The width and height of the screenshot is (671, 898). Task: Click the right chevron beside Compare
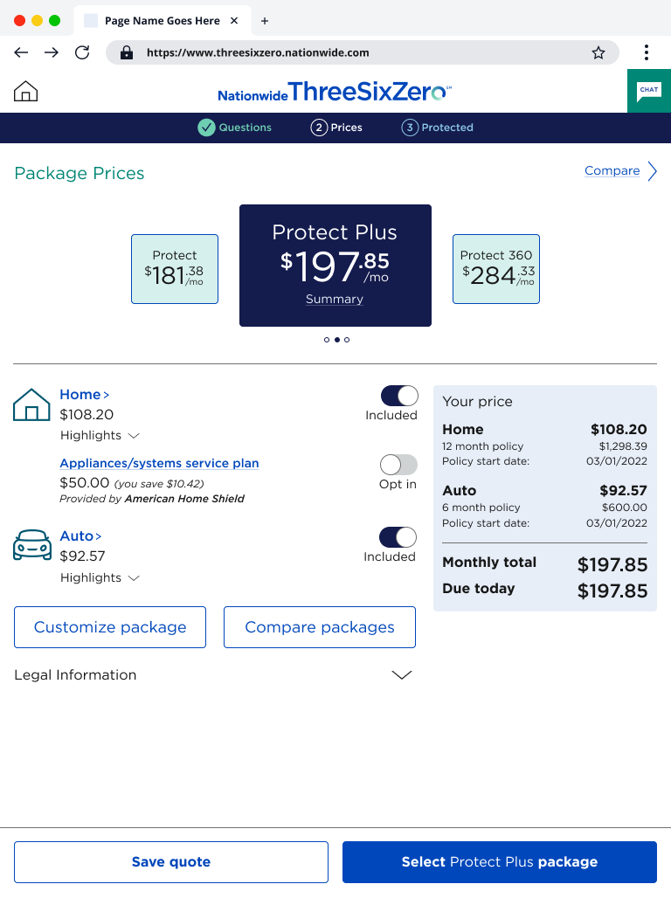click(x=652, y=170)
